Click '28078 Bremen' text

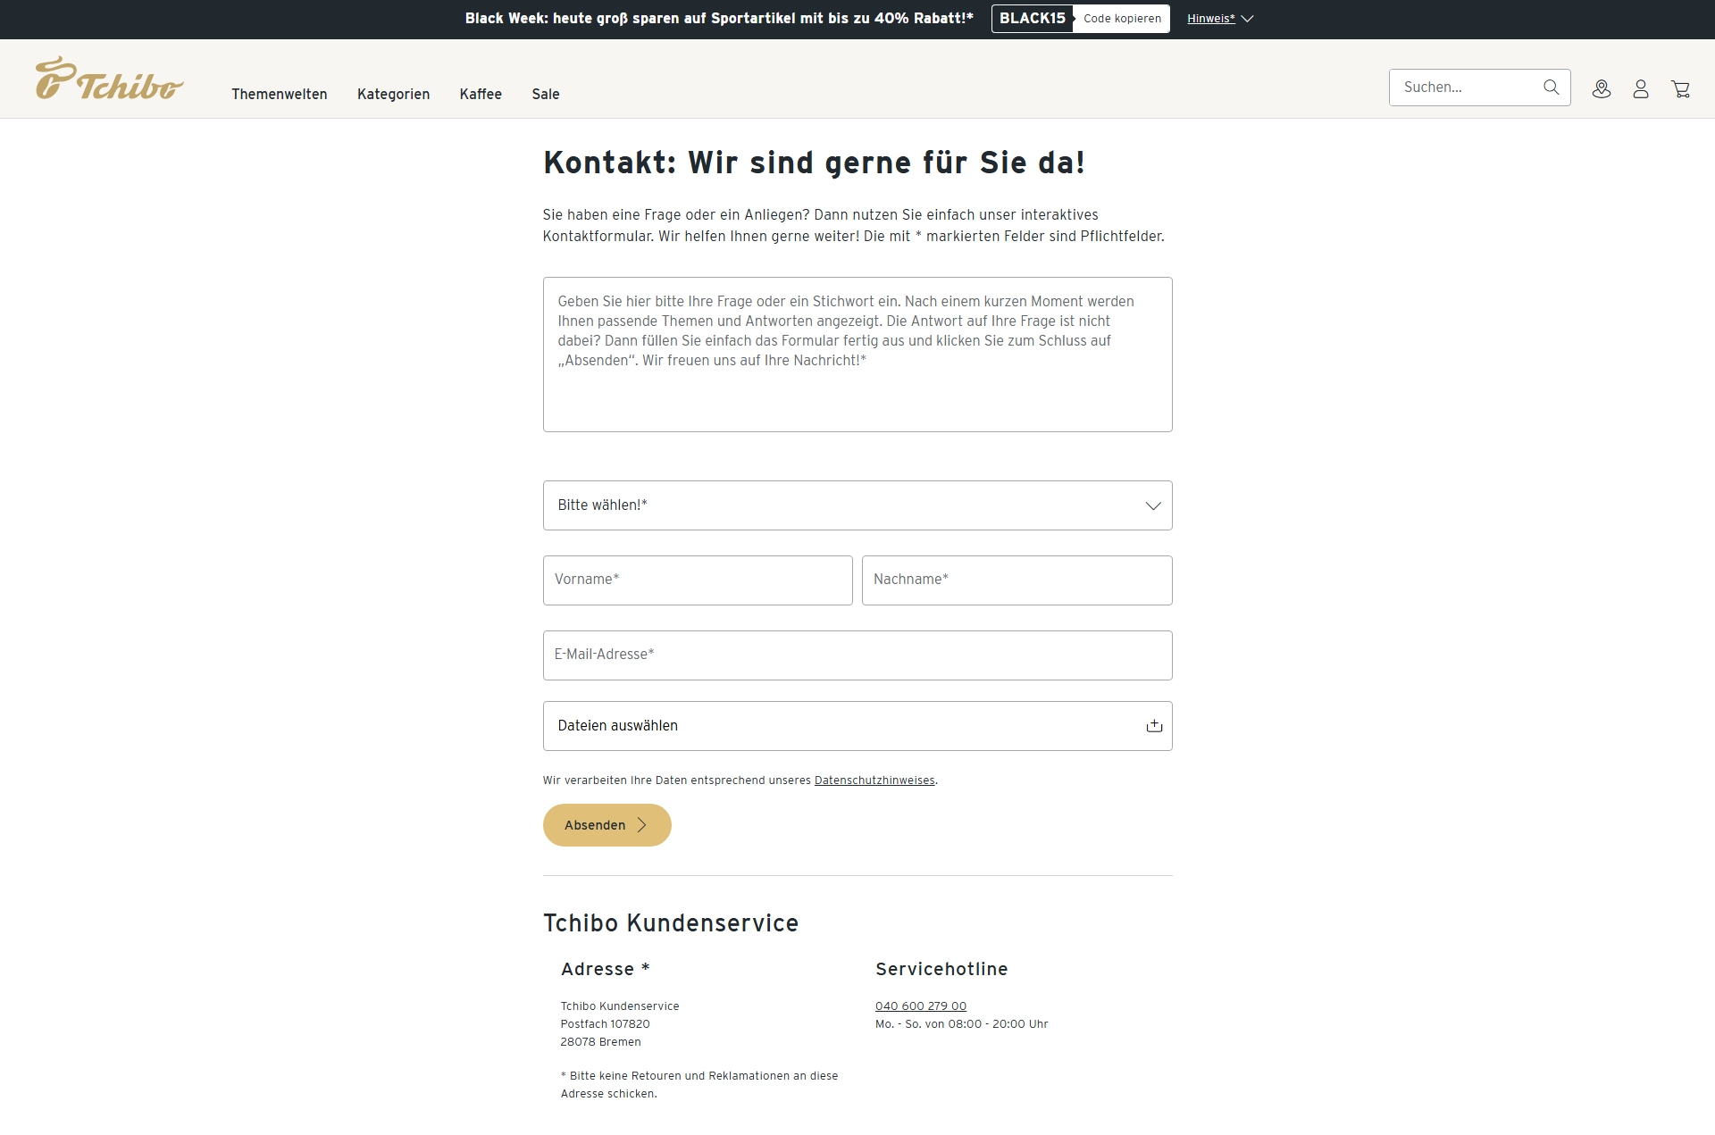600,1042
